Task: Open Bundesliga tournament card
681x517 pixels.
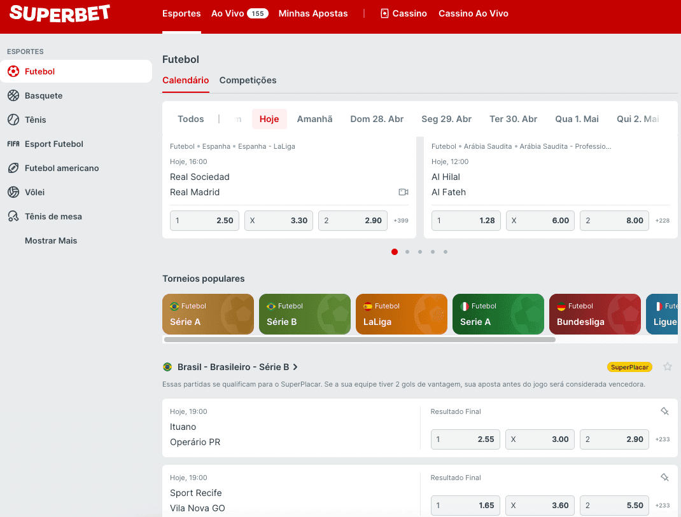Action: point(595,314)
